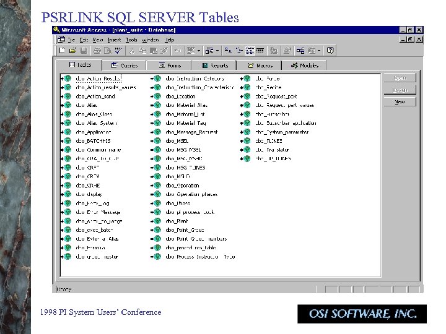Switch to List view icon

coord(250,51)
